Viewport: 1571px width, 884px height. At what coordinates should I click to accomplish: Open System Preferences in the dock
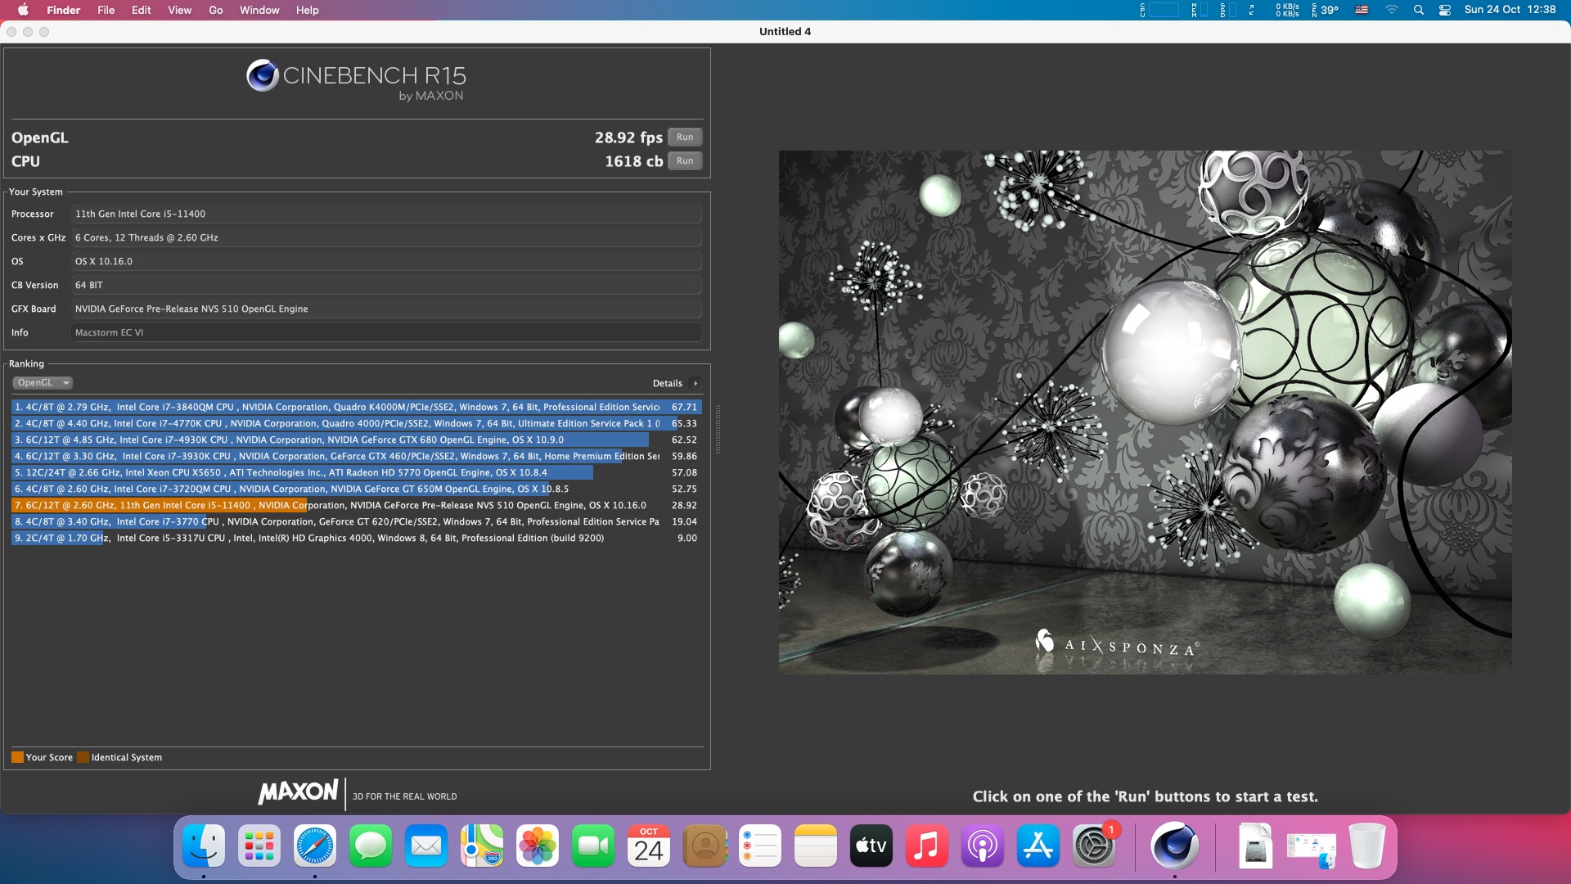tap(1094, 846)
